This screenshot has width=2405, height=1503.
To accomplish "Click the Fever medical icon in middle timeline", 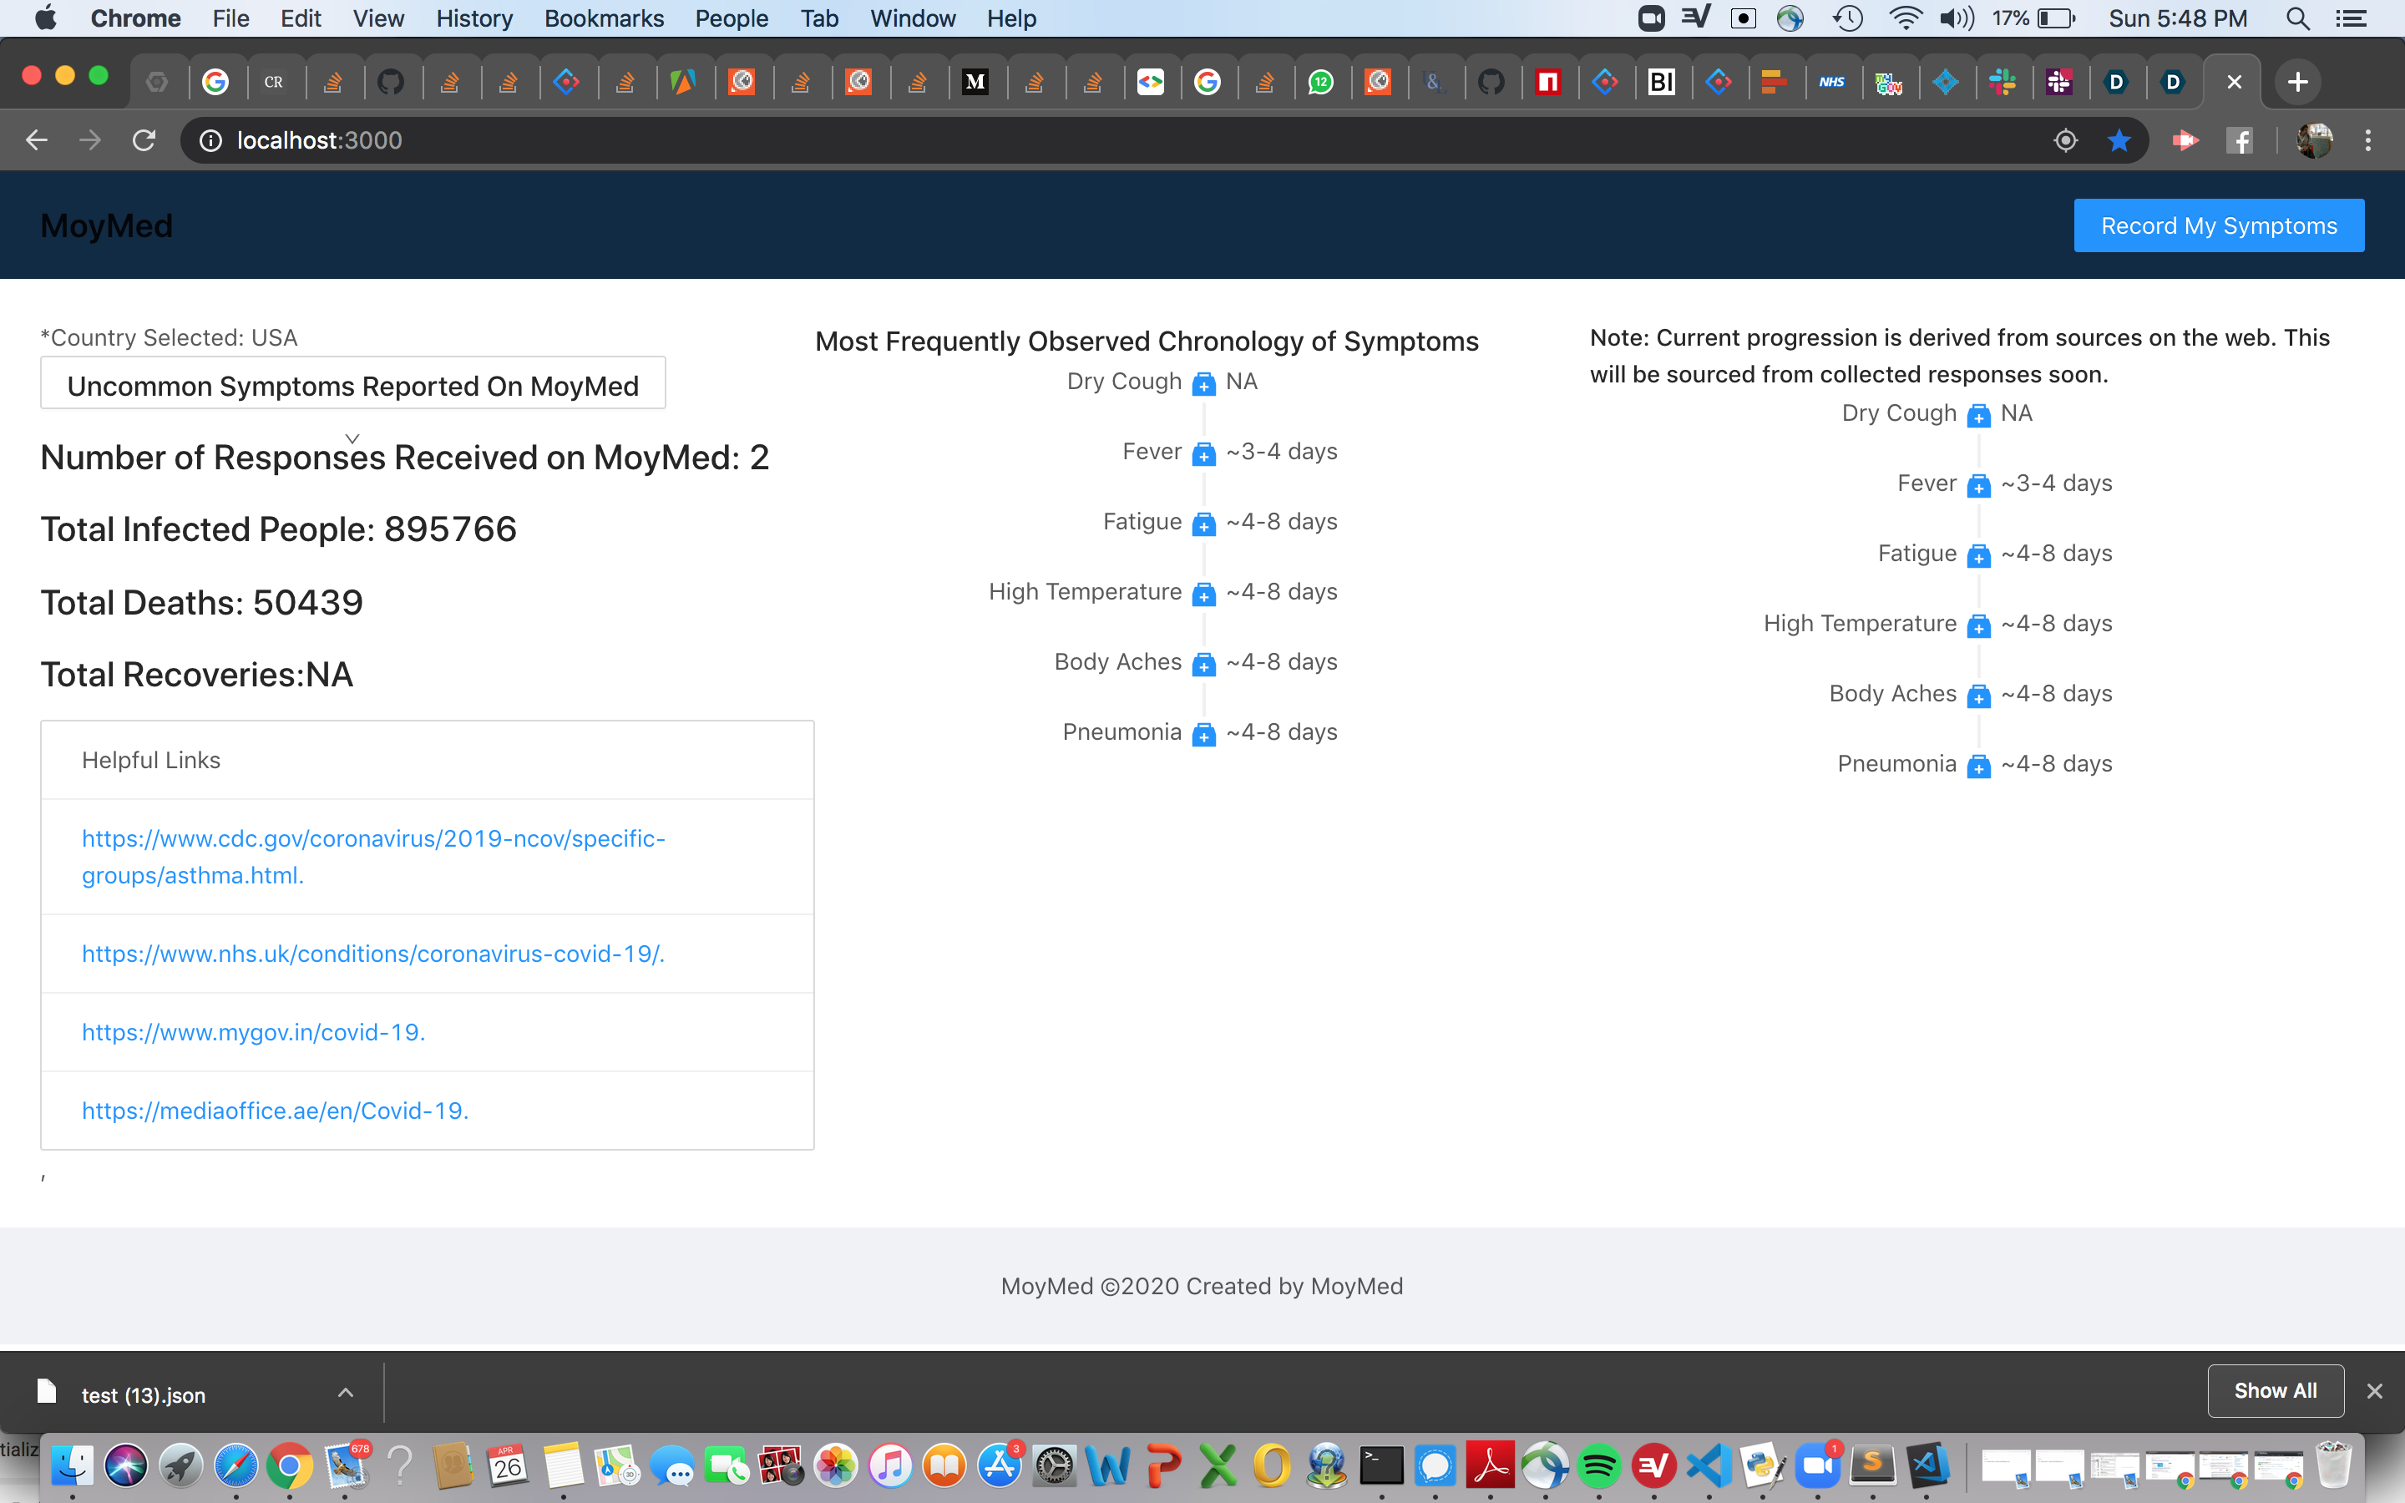I will click(1203, 453).
